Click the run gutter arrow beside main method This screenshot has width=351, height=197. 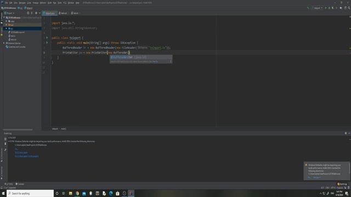click(x=47, y=43)
